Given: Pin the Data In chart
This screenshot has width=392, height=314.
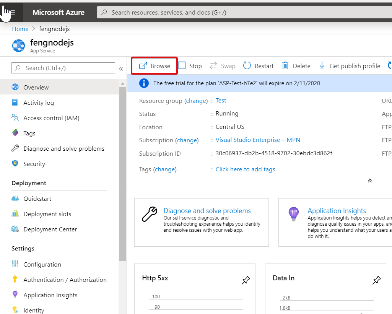Looking at the screenshot, I should coord(376,280).
